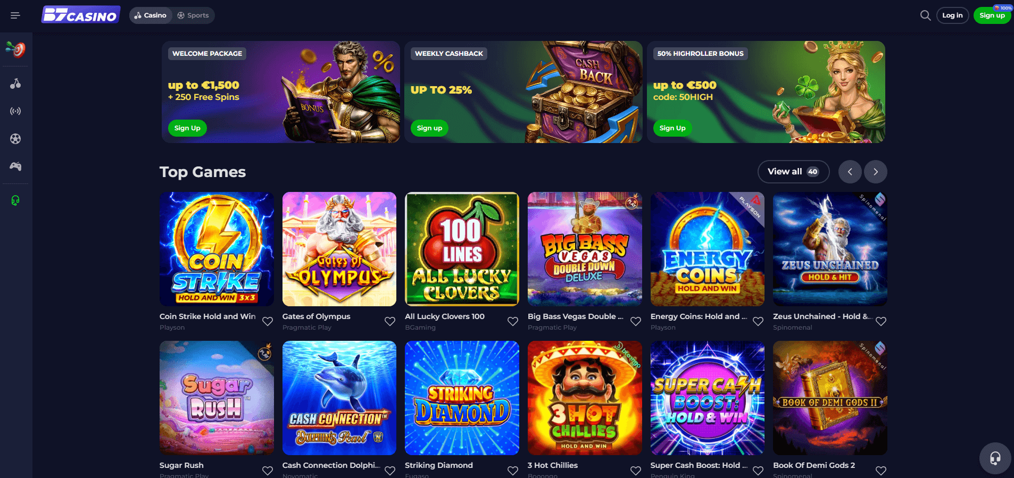Viewport: 1014px width, 478px height.
Task: Open the Zeus Unchained game thumbnail
Action: (x=830, y=249)
